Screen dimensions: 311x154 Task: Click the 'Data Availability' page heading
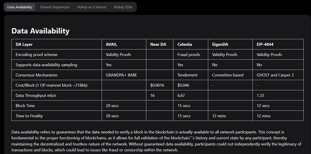pos(40,31)
